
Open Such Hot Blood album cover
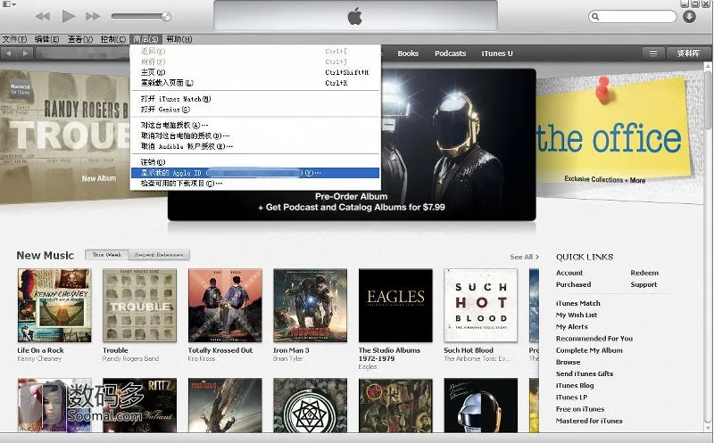click(481, 305)
